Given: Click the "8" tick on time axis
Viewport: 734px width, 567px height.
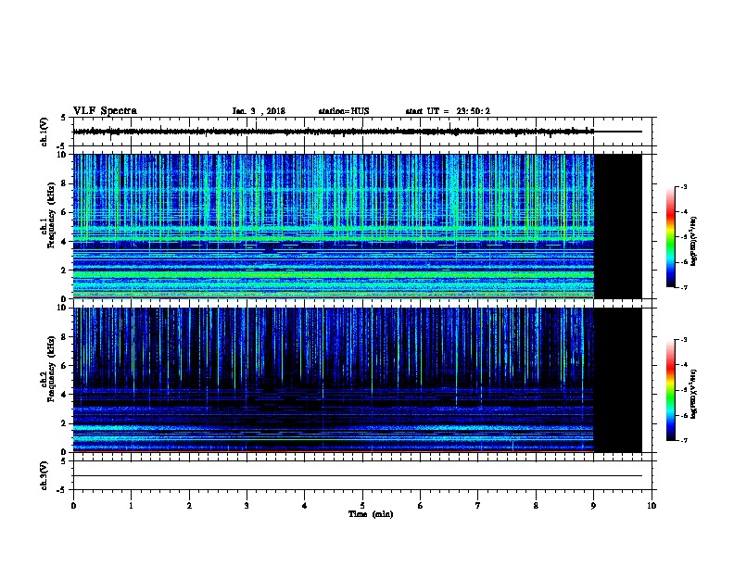Looking at the screenshot, I should point(536,506).
